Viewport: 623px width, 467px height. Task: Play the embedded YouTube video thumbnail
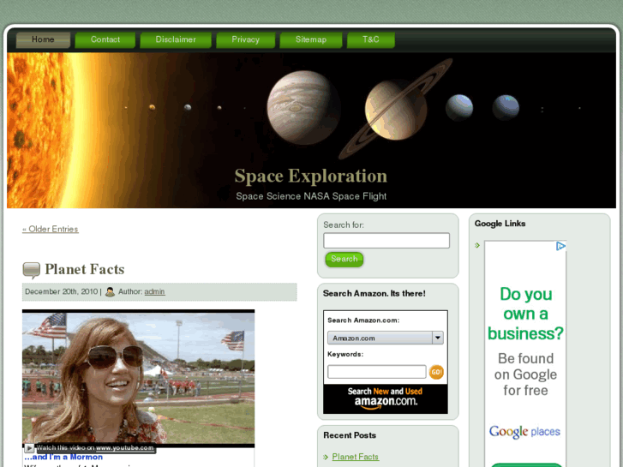(138, 378)
